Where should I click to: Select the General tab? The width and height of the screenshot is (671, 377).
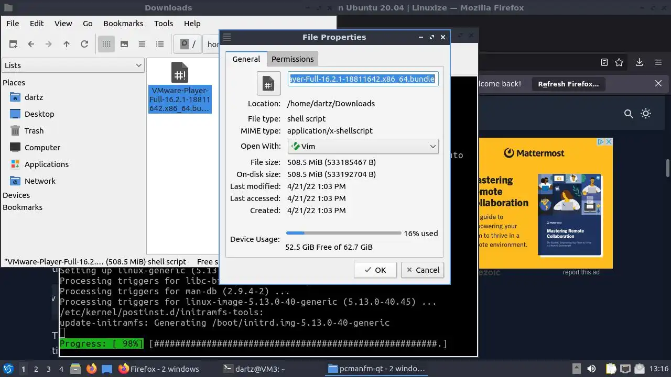point(246,59)
